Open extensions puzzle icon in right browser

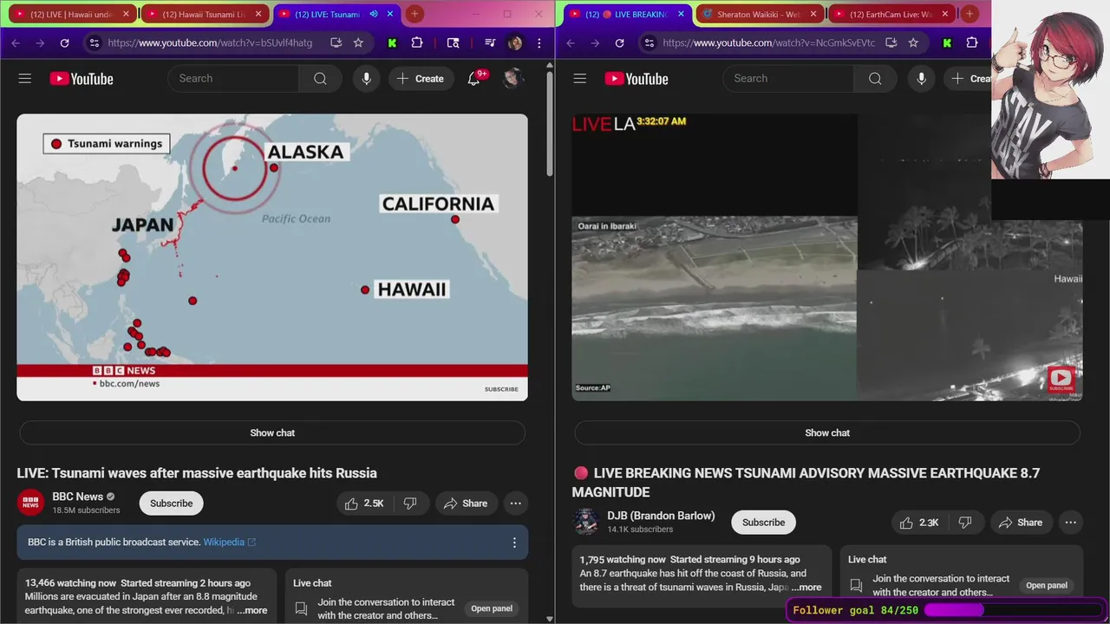pyautogui.click(x=972, y=42)
